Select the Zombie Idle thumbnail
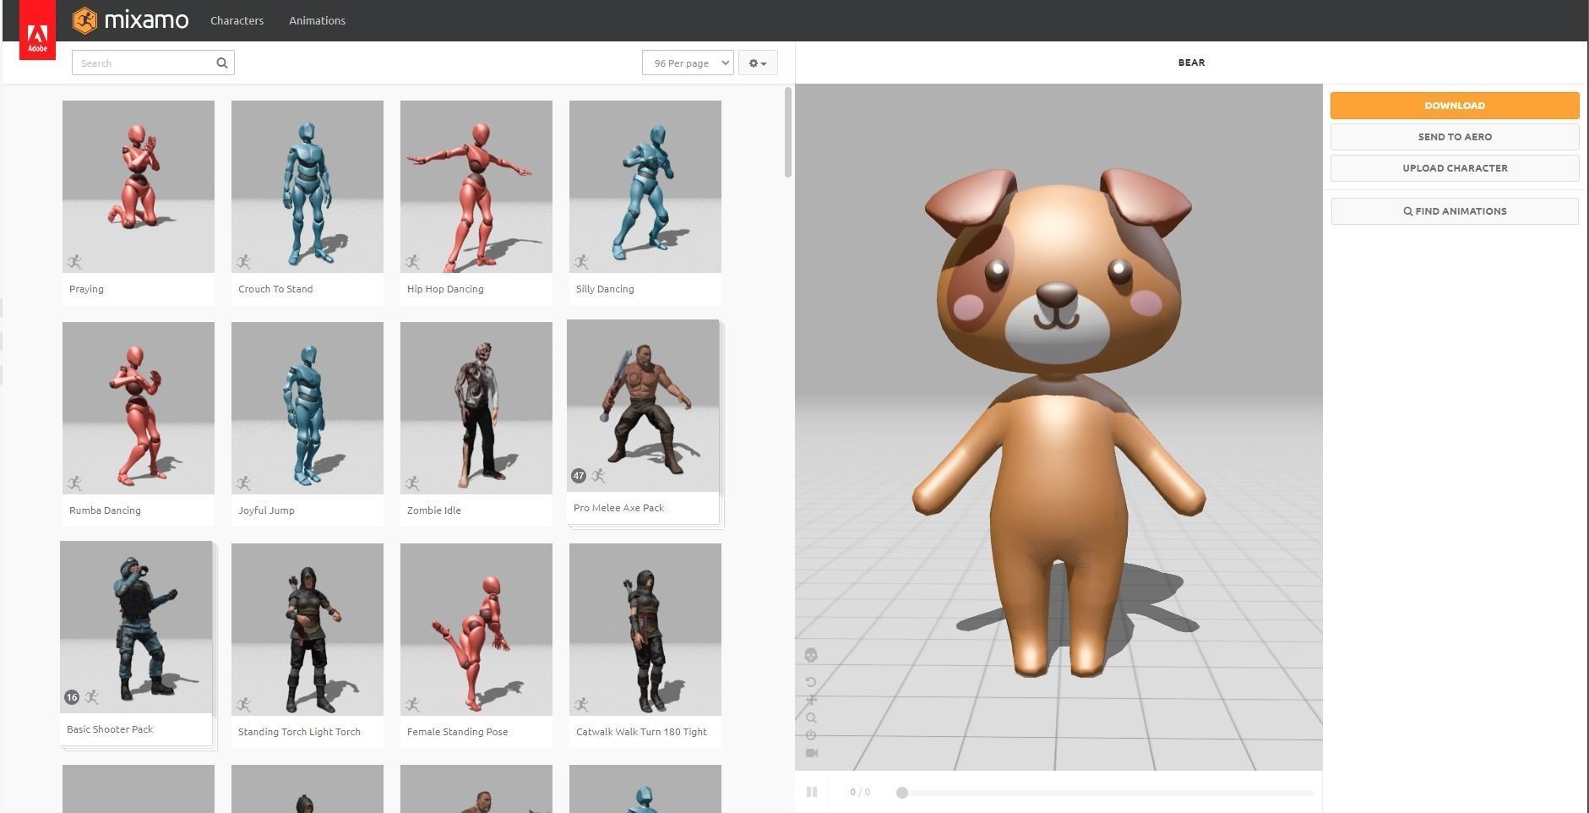The image size is (1589, 813). pos(476,408)
